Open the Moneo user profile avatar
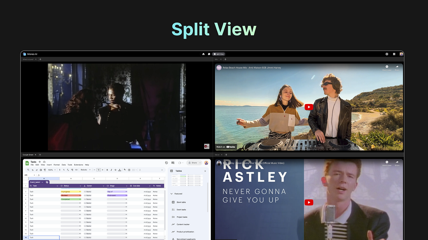Viewport: 428px width, 240px height. [401, 54]
